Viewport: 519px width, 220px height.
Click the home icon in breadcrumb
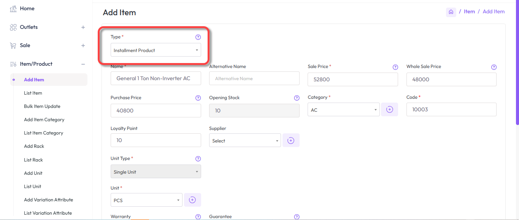pyautogui.click(x=451, y=12)
